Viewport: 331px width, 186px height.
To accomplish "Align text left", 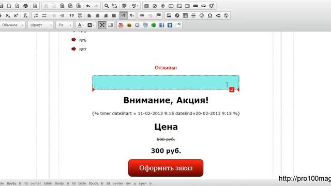I will point(89,16).
